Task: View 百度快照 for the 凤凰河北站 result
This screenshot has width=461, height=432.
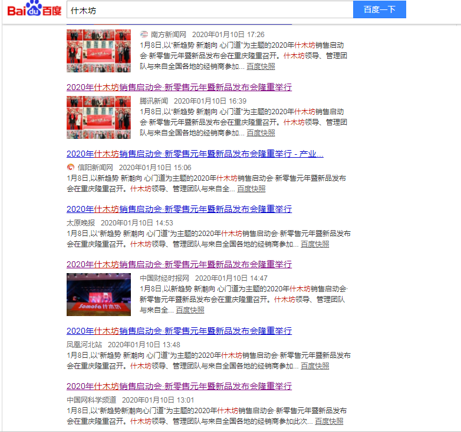Action: tap(315, 366)
